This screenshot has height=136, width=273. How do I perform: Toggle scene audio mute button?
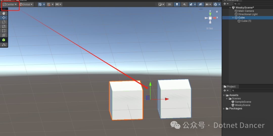pos(185,4)
